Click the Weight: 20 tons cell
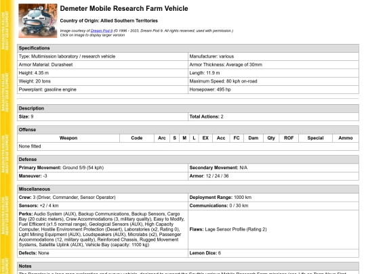The width and height of the screenshot is (366, 274). (102, 81)
